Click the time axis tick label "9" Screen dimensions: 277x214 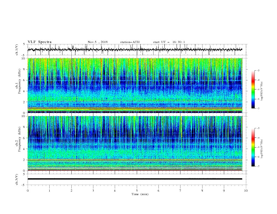pos(224,191)
